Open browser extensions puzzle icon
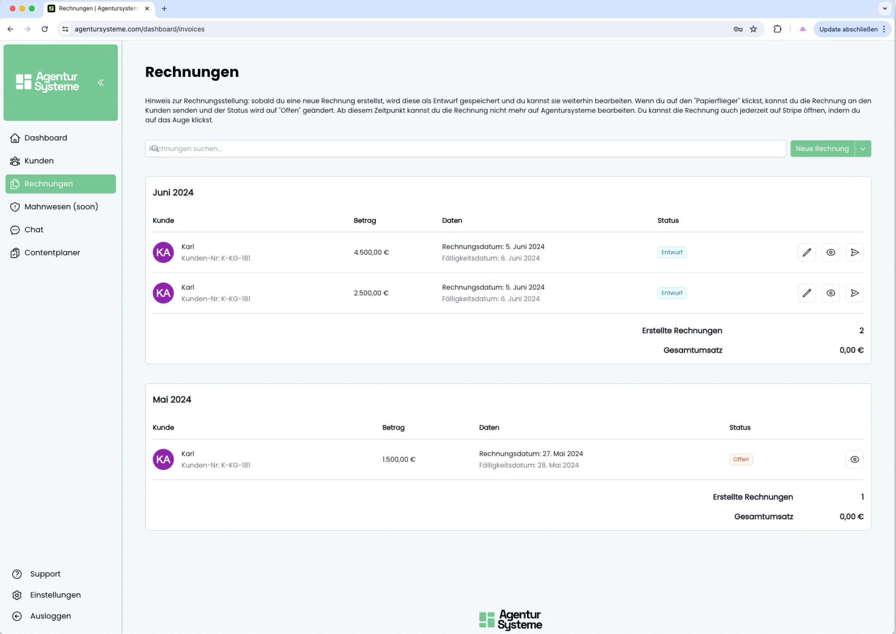This screenshot has height=634, width=896. coord(777,29)
